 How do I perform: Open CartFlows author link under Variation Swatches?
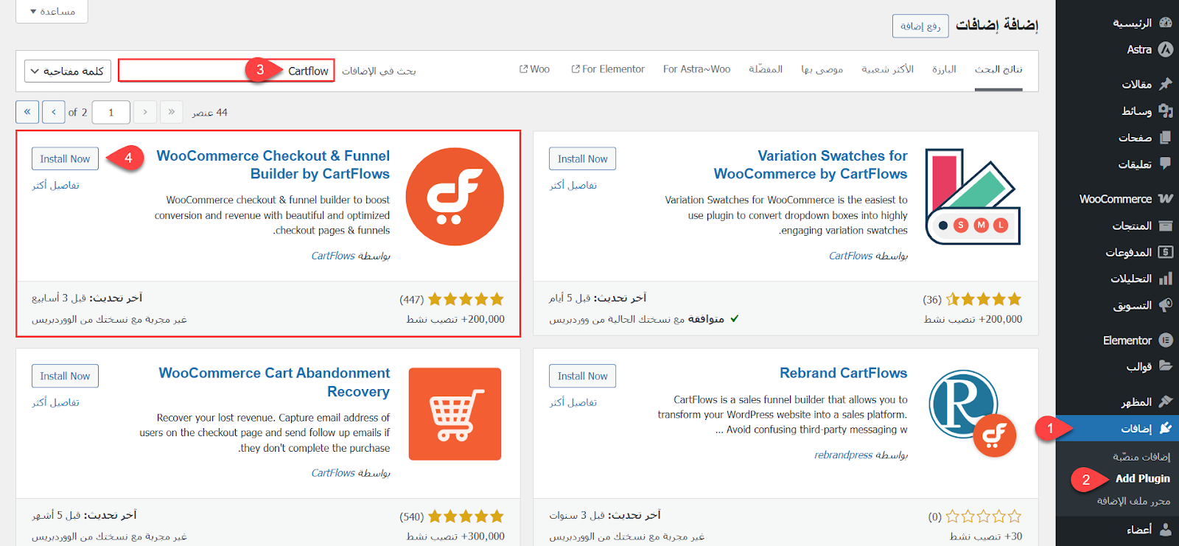click(x=850, y=256)
